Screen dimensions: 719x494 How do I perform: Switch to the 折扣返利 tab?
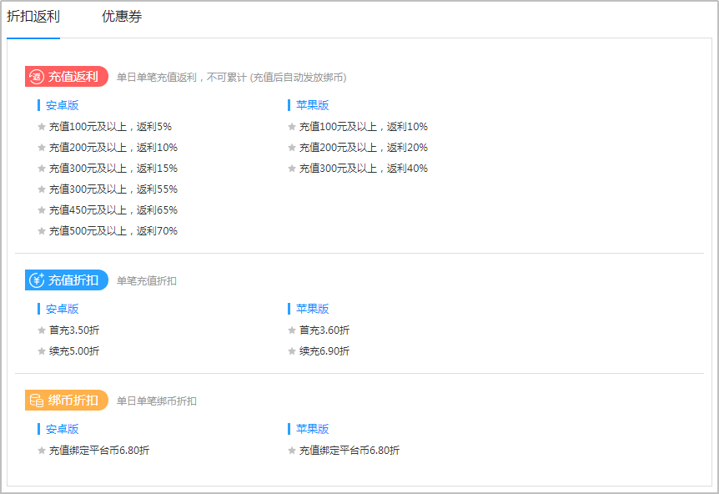click(33, 17)
